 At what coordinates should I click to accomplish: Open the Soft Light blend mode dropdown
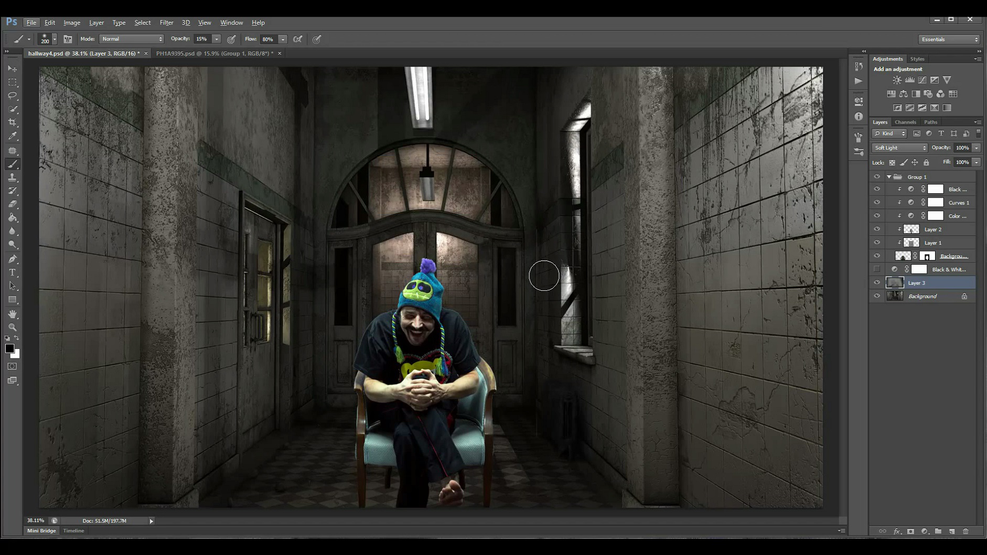(899, 148)
